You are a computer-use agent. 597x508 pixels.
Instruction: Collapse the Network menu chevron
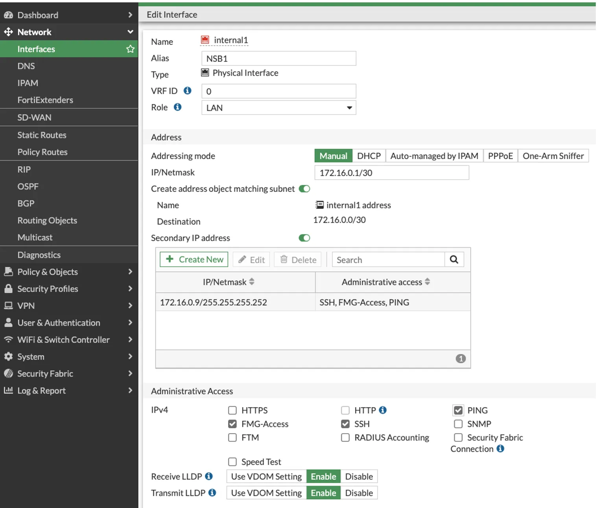[130, 32]
